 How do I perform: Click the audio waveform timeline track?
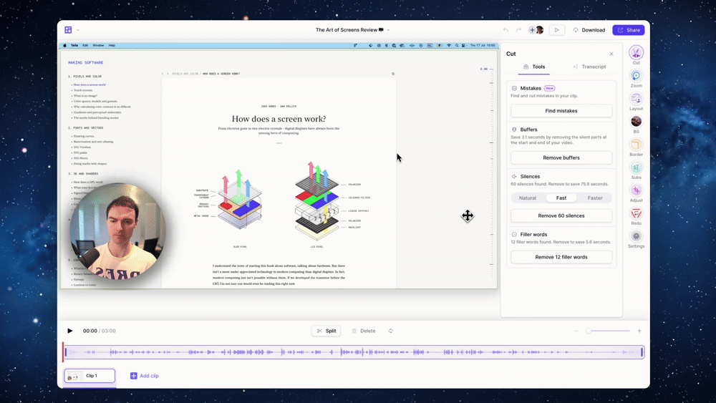coord(354,352)
